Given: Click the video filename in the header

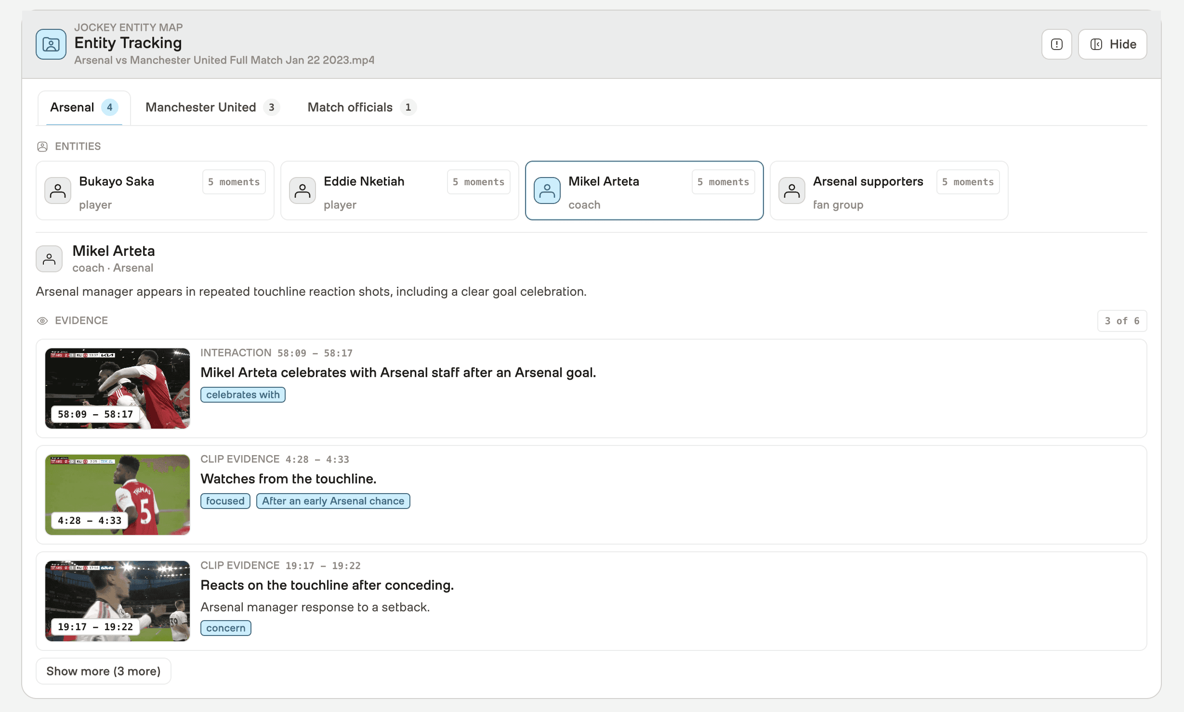Looking at the screenshot, I should click(x=224, y=60).
